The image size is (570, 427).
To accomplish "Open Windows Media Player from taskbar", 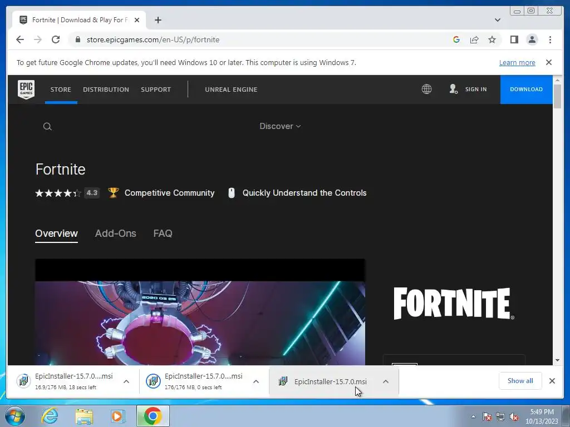I will [x=118, y=416].
